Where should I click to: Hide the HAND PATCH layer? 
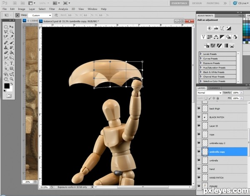(x=199, y=177)
